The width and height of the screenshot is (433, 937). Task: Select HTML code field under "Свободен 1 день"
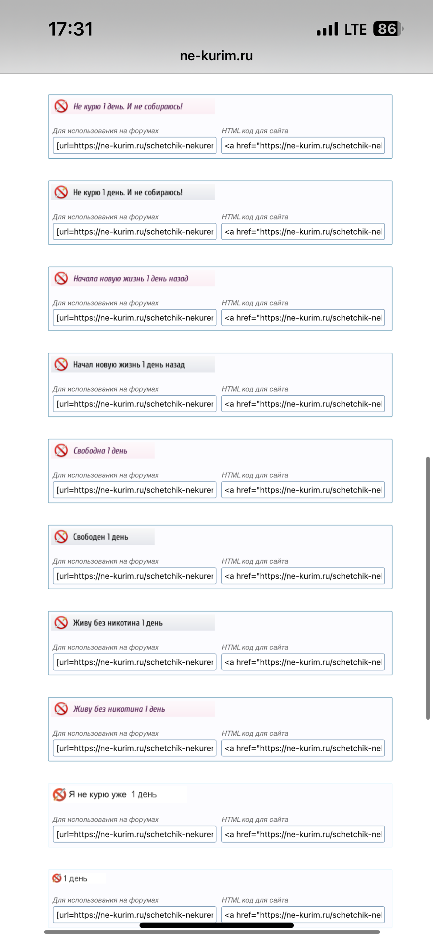click(303, 576)
